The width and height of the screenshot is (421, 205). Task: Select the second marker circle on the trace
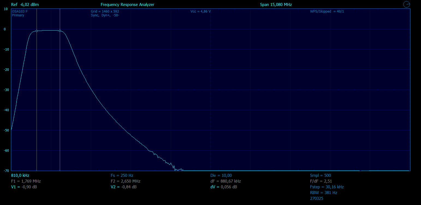pyautogui.click(x=60, y=31)
